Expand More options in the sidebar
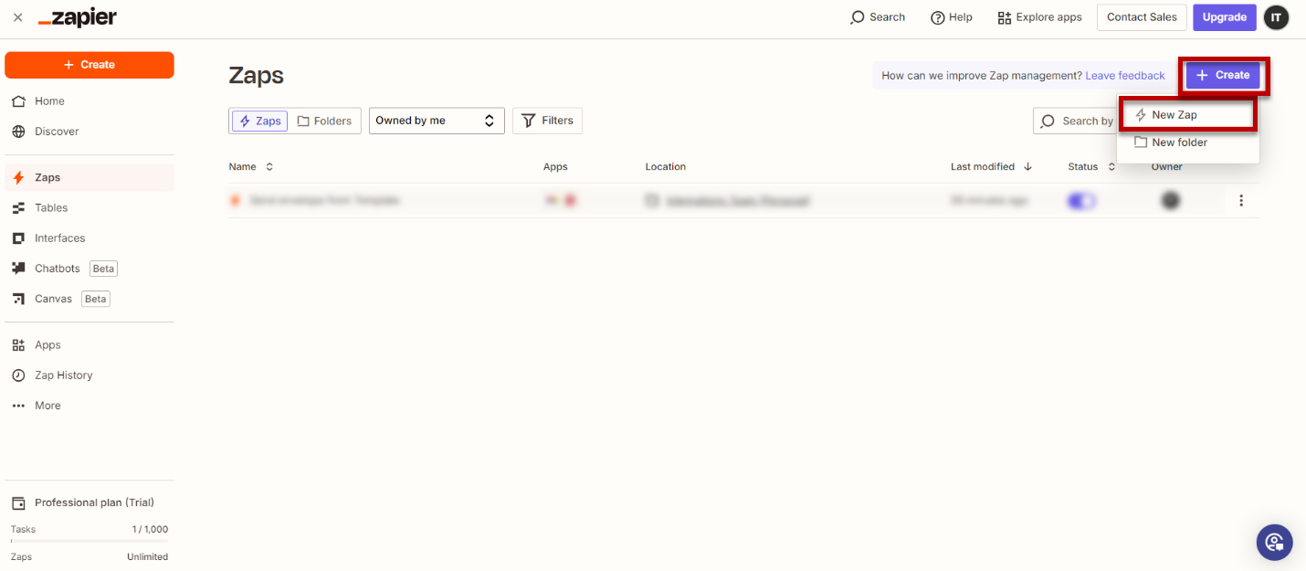The height and width of the screenshot is (571, 1306). click(90, 406)
